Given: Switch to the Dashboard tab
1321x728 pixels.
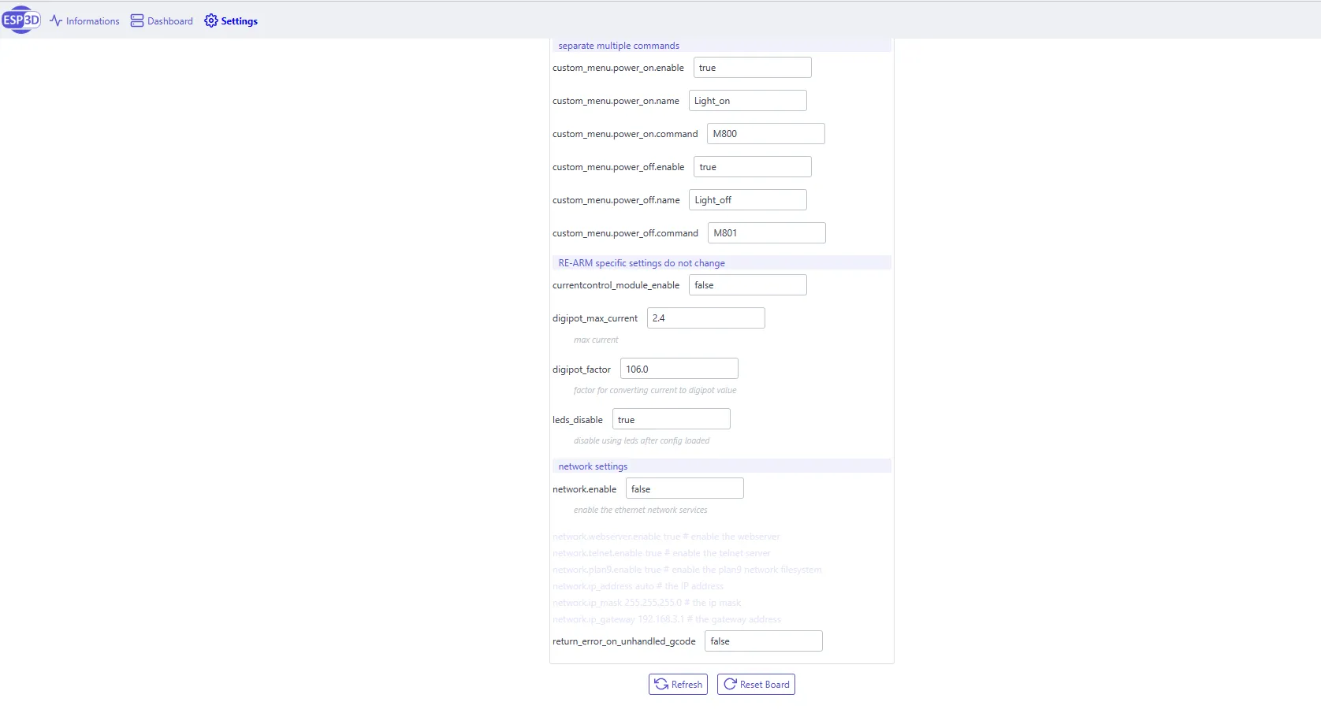Looking at the screenshot, I should (x=169, y=21).
